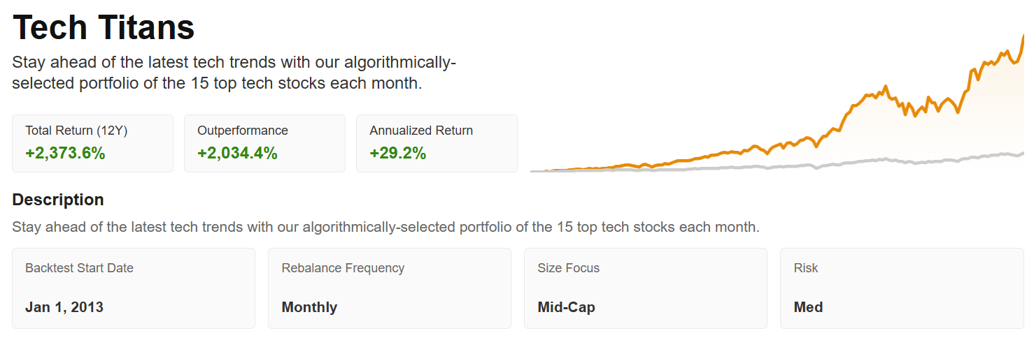Screen dimensions: 1034x340
Task: Select the Backtest Start Date card
Action: tap(134, 288)
